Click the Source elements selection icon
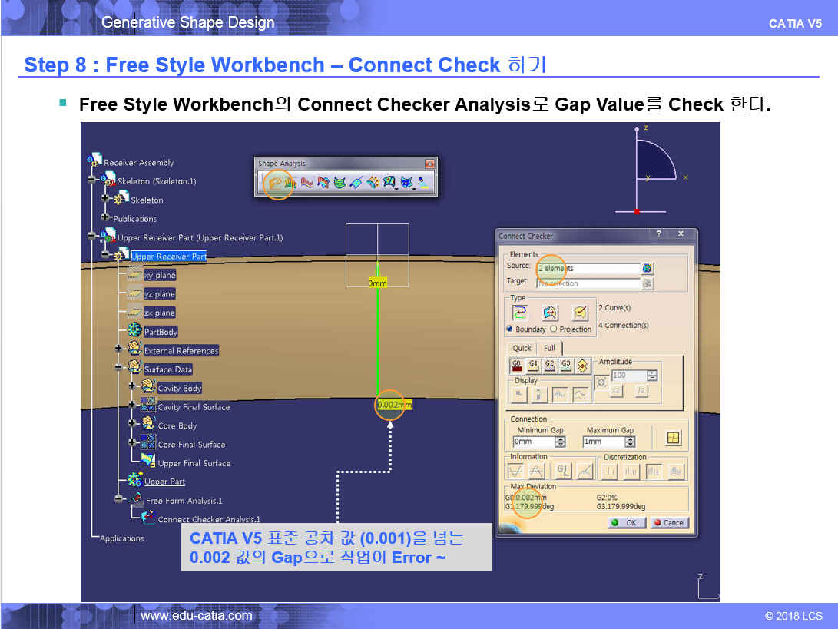 647,268
